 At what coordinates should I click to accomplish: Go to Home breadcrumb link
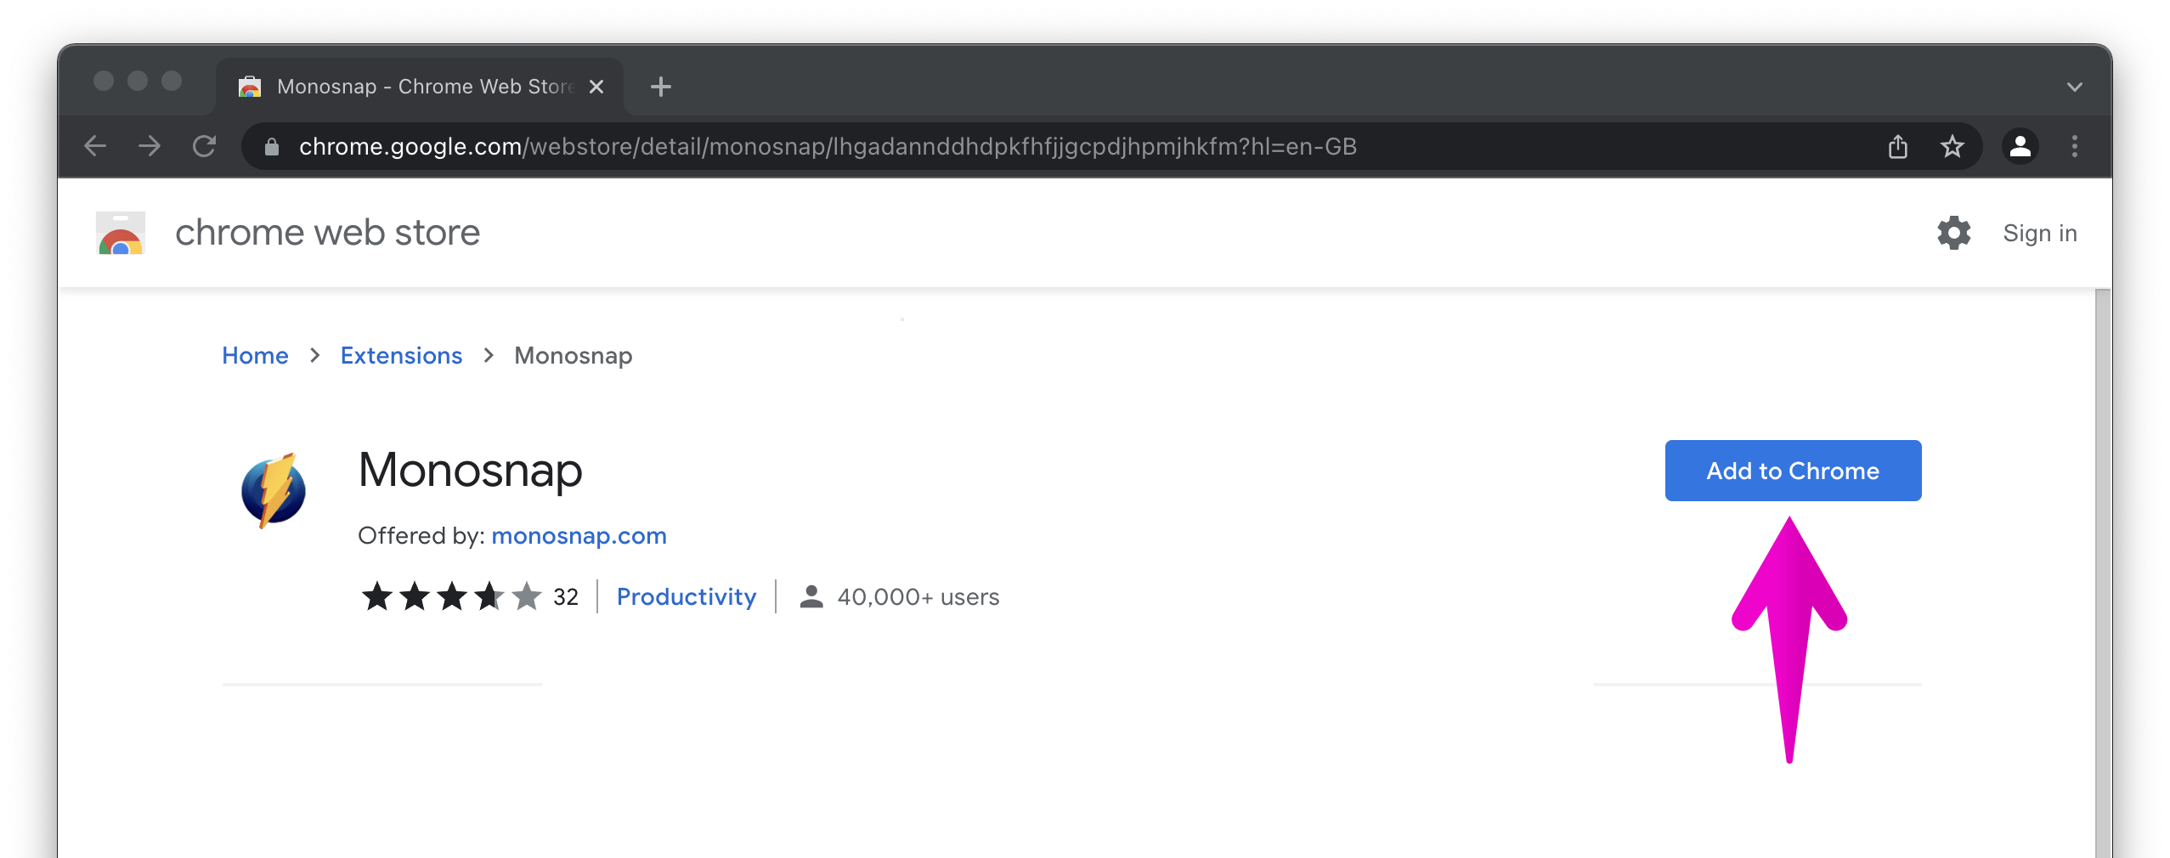pyautogui.click(x=255, y=355)
